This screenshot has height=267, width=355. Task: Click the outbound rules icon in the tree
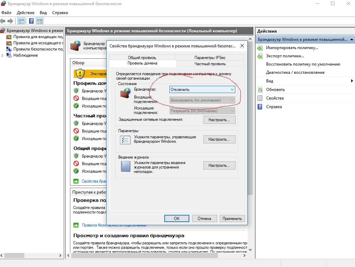coord(9,43)
